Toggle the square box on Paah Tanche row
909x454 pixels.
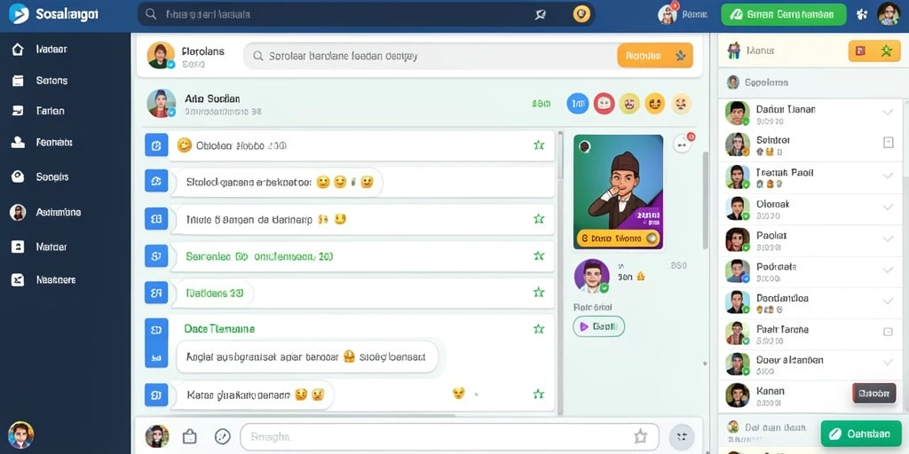tap(888, 332)
